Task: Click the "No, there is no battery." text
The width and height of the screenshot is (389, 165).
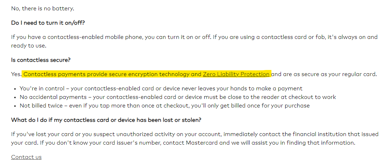Action: pyautogui.click(x=42, y=8)
